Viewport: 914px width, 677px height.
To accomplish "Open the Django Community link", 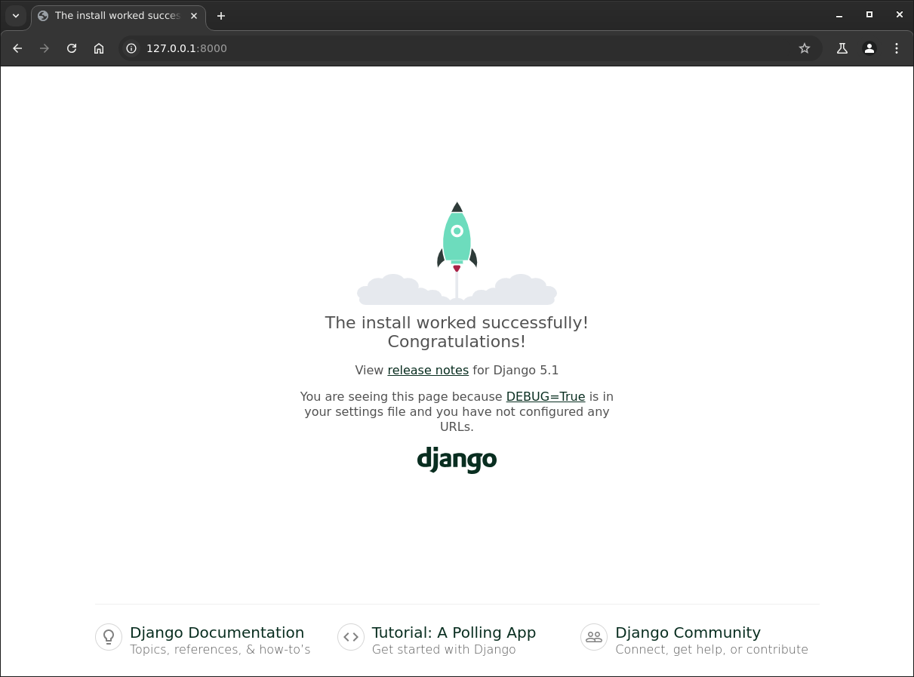I will [688, 632].
